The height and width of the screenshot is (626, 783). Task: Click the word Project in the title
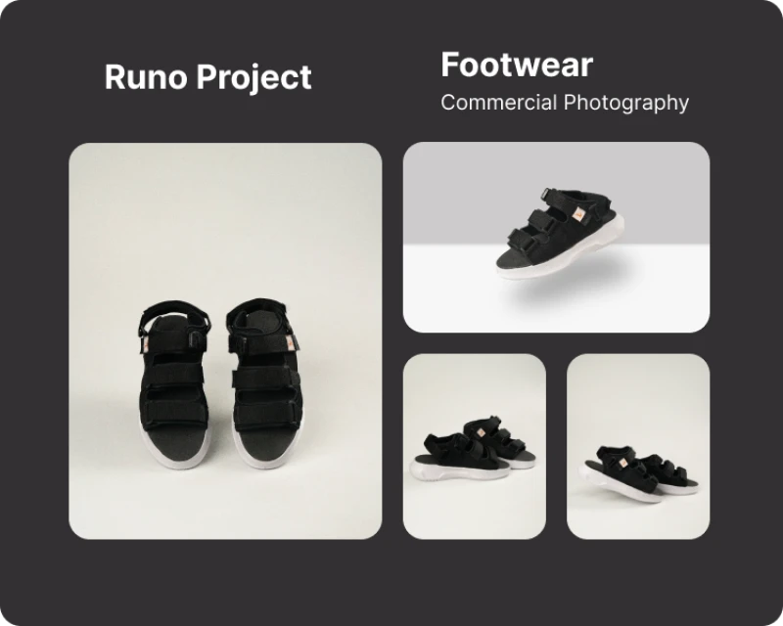pyautogui.click(x=253, y=77)
